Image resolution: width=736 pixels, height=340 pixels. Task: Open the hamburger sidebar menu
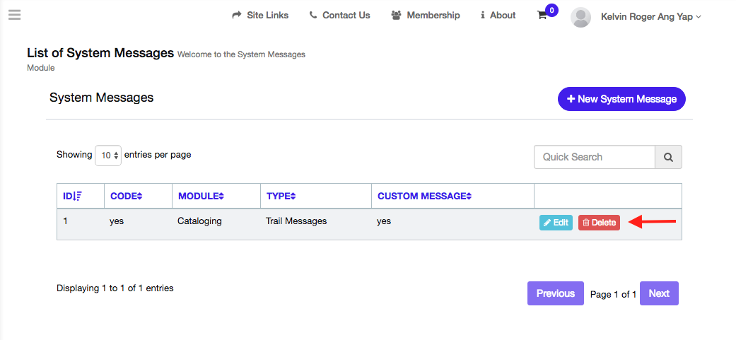click(x=14, y=15)
